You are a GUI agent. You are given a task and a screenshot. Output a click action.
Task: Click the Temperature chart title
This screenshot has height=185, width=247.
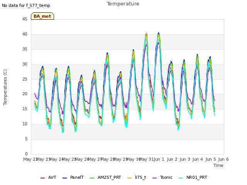point(123,4)
